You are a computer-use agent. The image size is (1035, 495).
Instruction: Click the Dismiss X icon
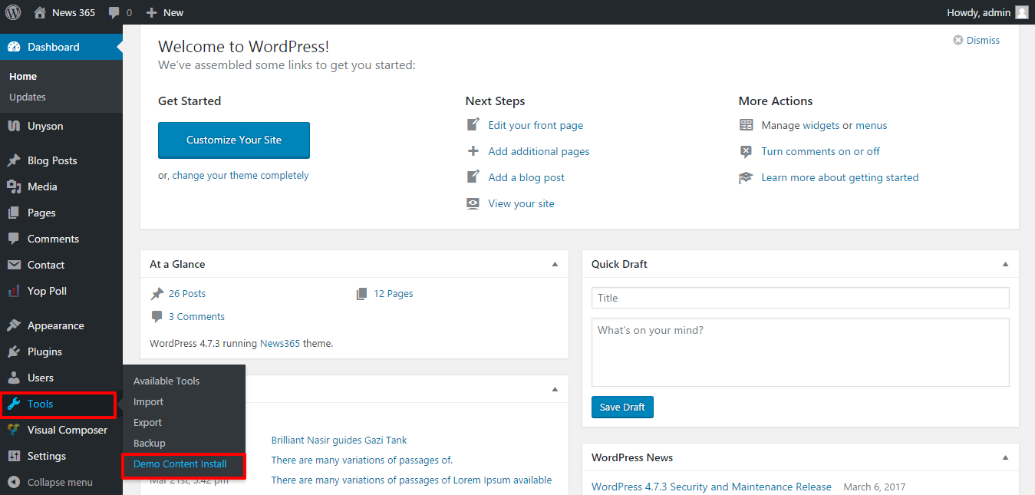(x=958, y=40)
